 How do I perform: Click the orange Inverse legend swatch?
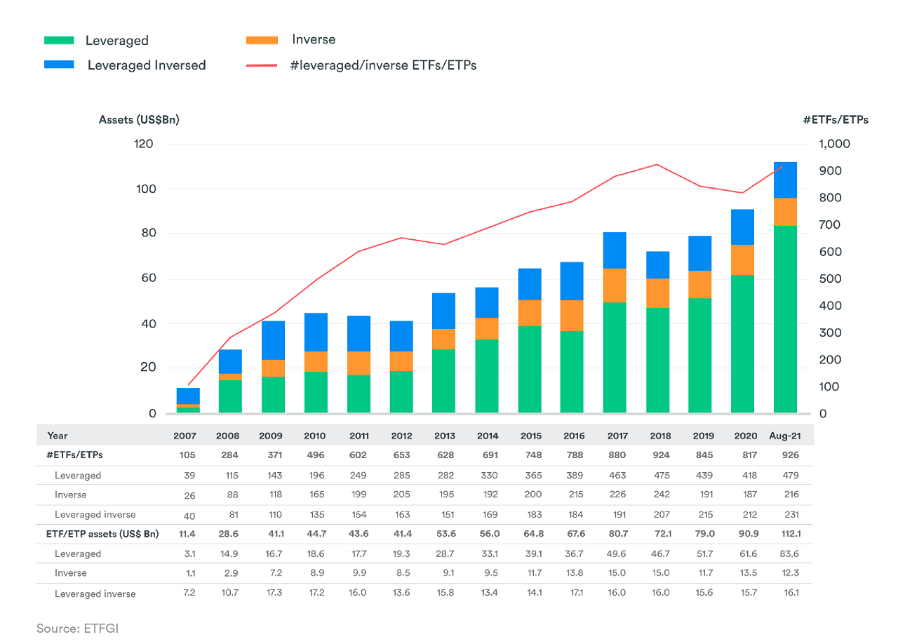tap(262, 40)
